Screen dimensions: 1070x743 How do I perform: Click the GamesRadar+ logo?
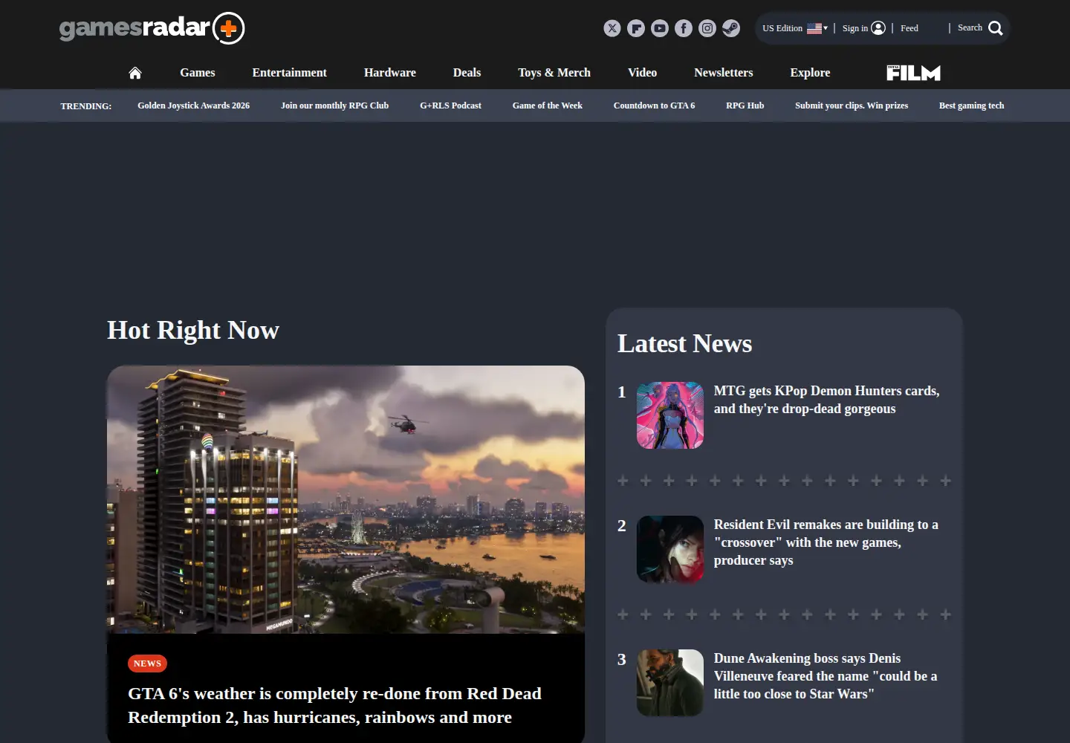[x=152, y=28]
